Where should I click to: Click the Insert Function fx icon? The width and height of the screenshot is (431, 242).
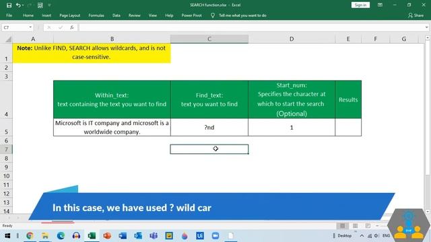click(72, 28)
